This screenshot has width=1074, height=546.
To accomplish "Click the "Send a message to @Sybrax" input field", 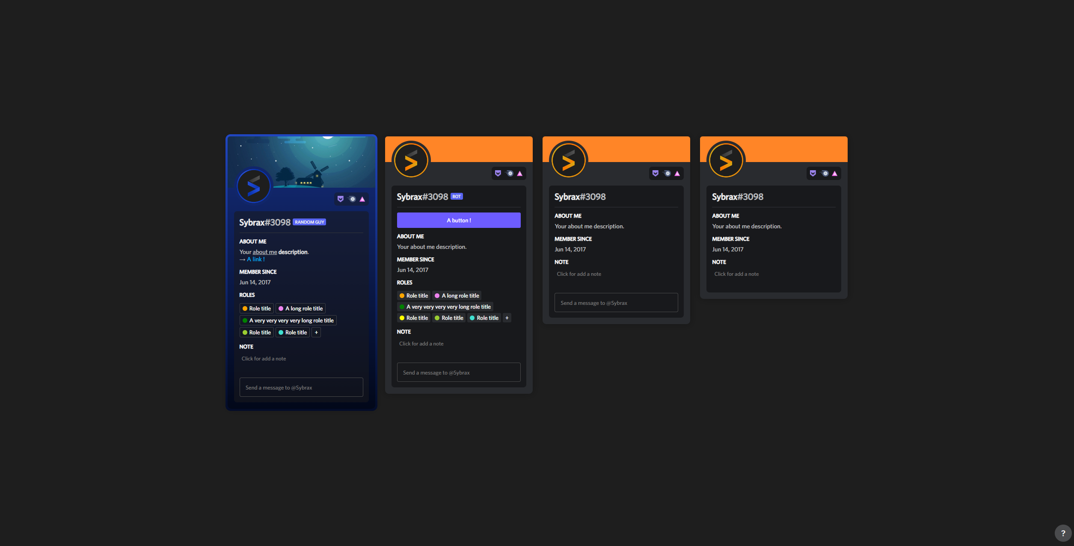I will 301,387.
